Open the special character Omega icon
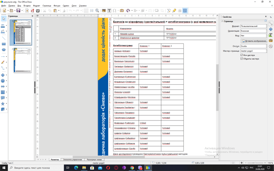This screenshot has width=274, height=171. [x=114, y=11]
